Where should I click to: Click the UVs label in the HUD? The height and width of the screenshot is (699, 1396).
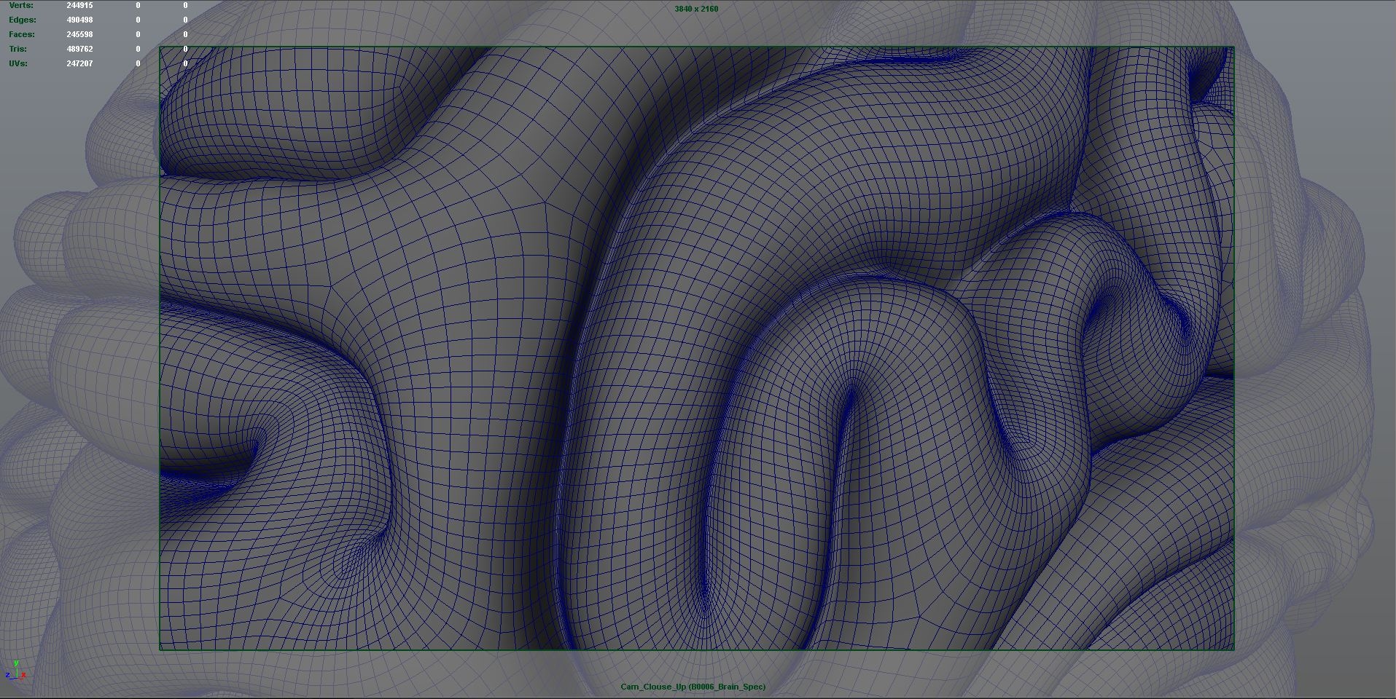[x=18, y=63]
